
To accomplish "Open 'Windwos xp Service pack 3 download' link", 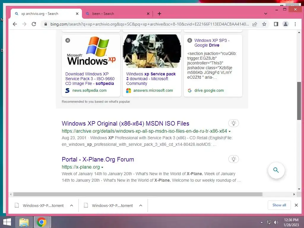I will click(151, 79).
